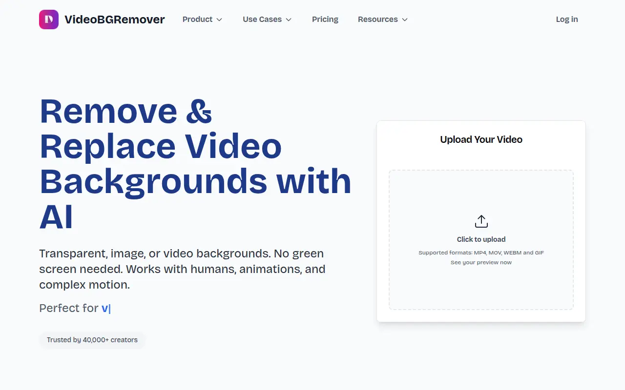Screen dimensions: 625x390
Task: Click the 'Trusted by 40,000+ creators' badge
Action: point(92,340)
